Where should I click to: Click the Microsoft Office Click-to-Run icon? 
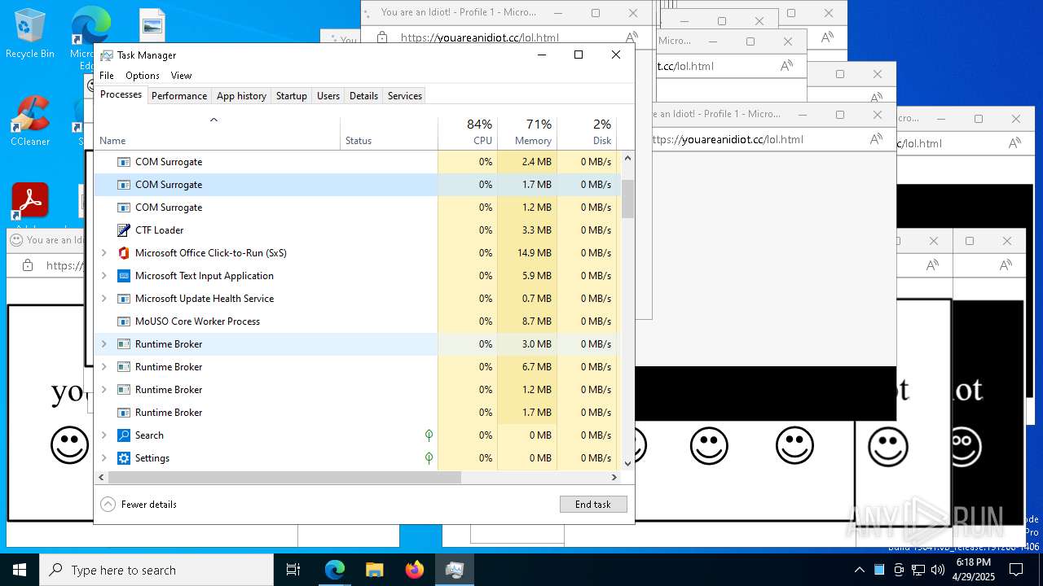click(124, 253)
